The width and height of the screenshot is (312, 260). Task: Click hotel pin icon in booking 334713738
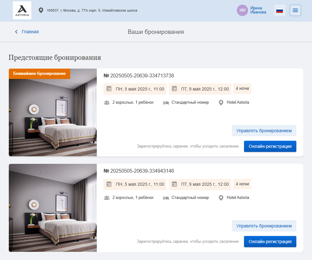click(x=221, y=103)
